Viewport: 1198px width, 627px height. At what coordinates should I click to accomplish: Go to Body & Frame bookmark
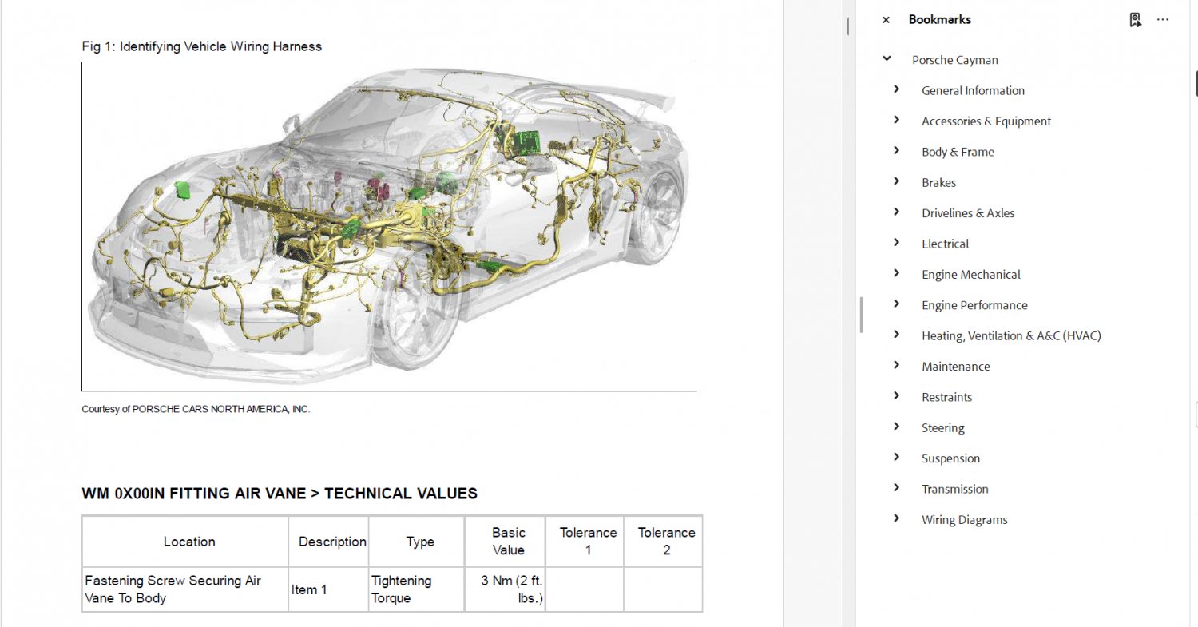[x=958, y=152]
